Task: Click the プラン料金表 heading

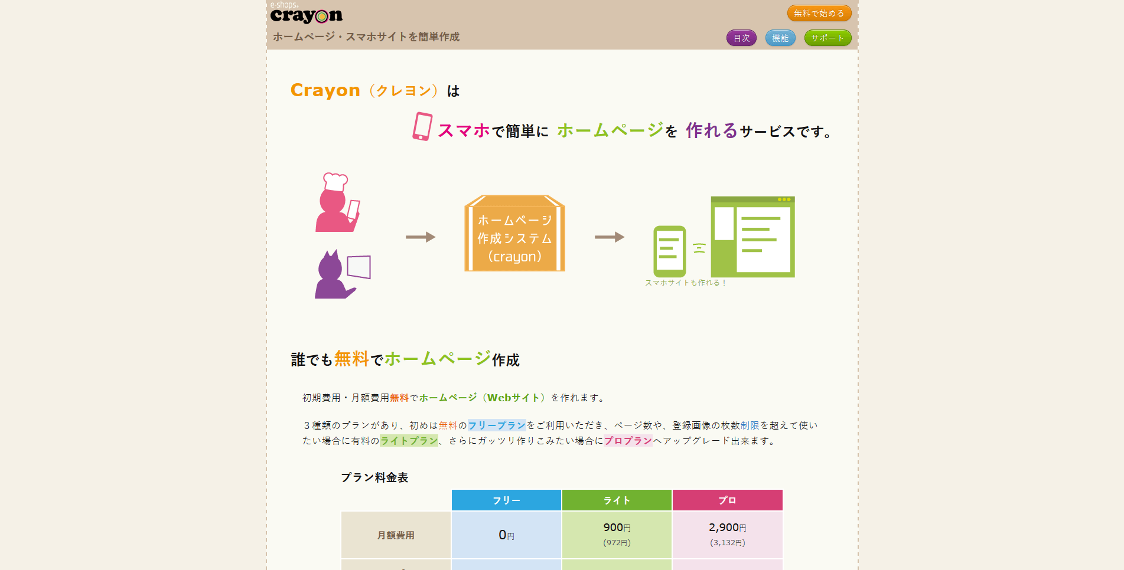Action: 374,477
